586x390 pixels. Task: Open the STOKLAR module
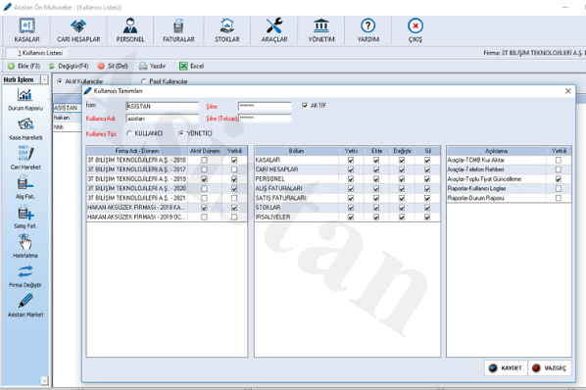[226, 30]
